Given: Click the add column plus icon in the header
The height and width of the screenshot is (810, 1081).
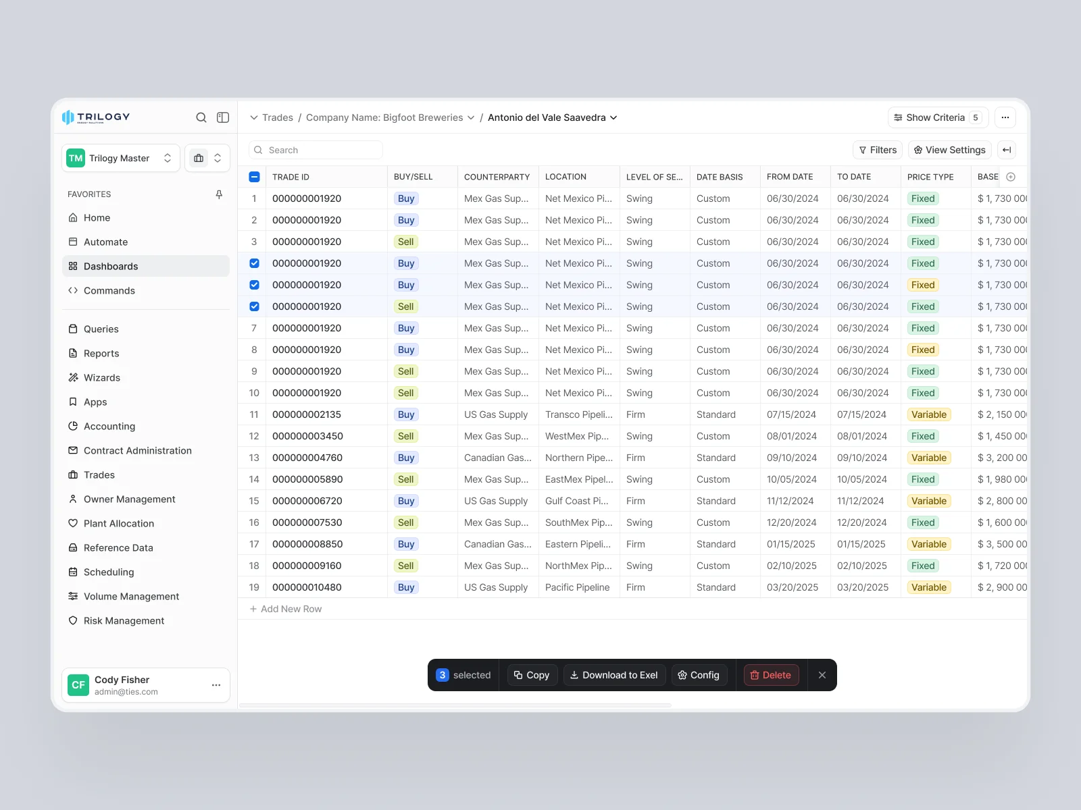Looking at the screenshot, I should click(x=1011, y=177).
